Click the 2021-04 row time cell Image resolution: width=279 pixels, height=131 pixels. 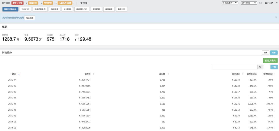click(12, 98)
